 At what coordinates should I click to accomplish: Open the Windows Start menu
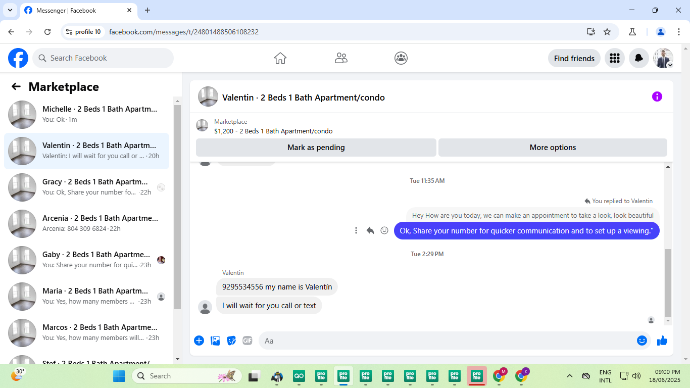119,376
